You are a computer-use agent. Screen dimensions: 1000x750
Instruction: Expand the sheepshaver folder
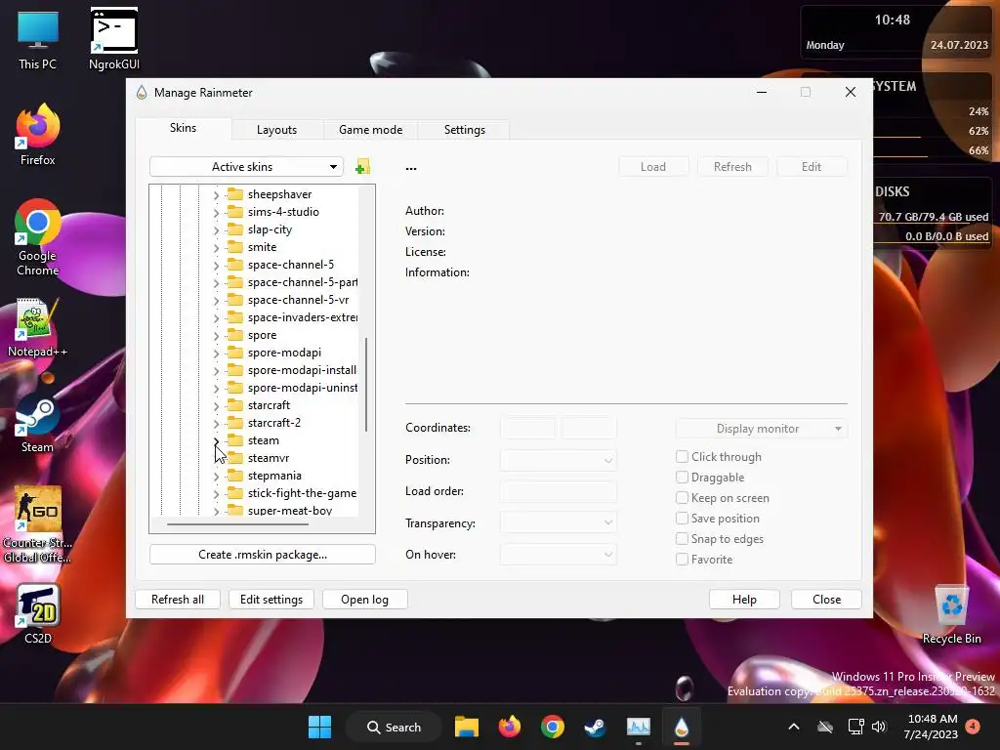tap(216, 194)
